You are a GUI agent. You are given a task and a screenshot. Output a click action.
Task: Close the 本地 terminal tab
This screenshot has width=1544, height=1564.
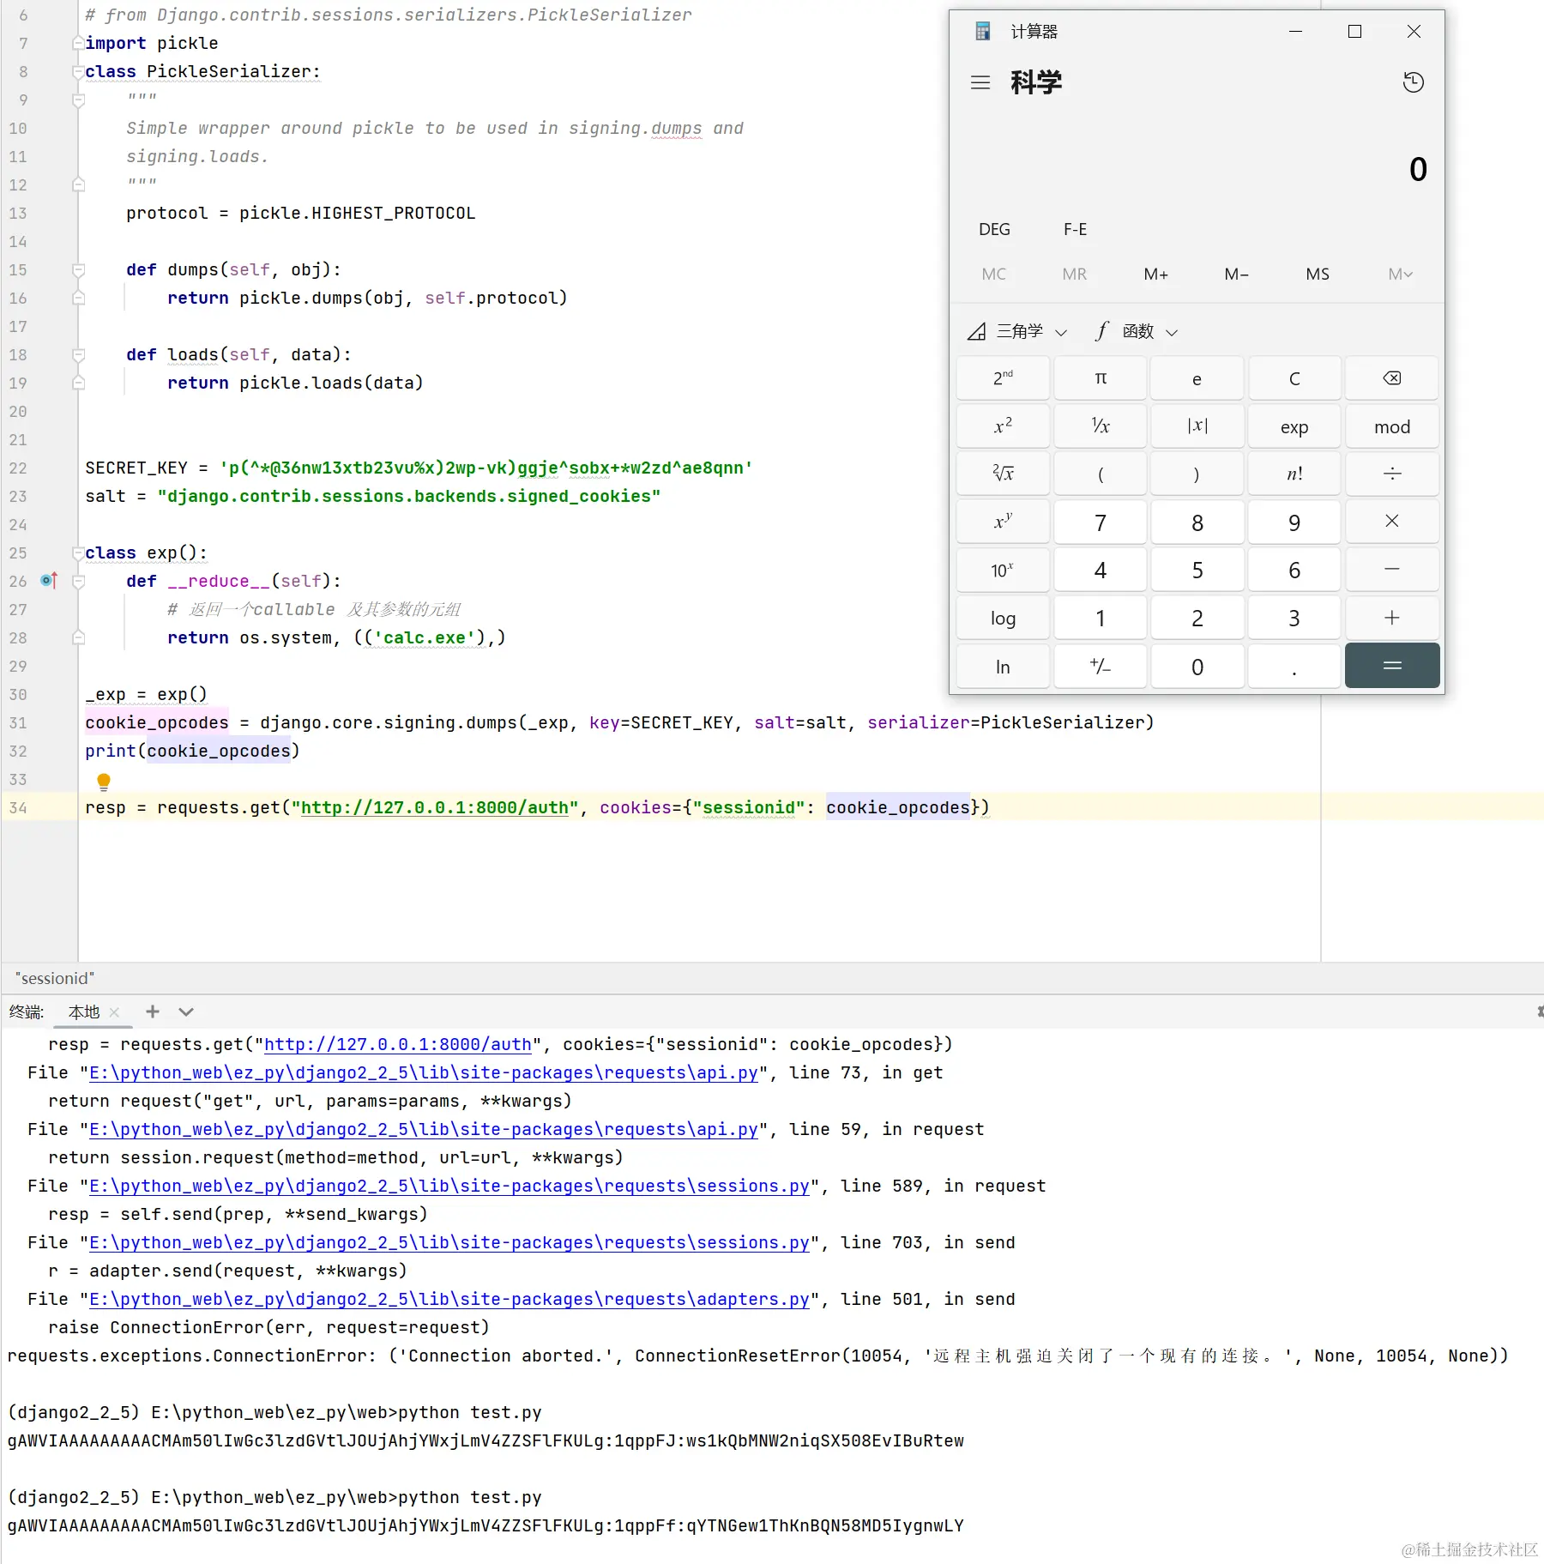coord(114,1012)
